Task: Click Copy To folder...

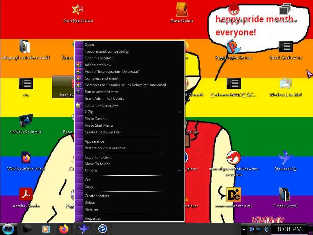Action: pos(129,157)
